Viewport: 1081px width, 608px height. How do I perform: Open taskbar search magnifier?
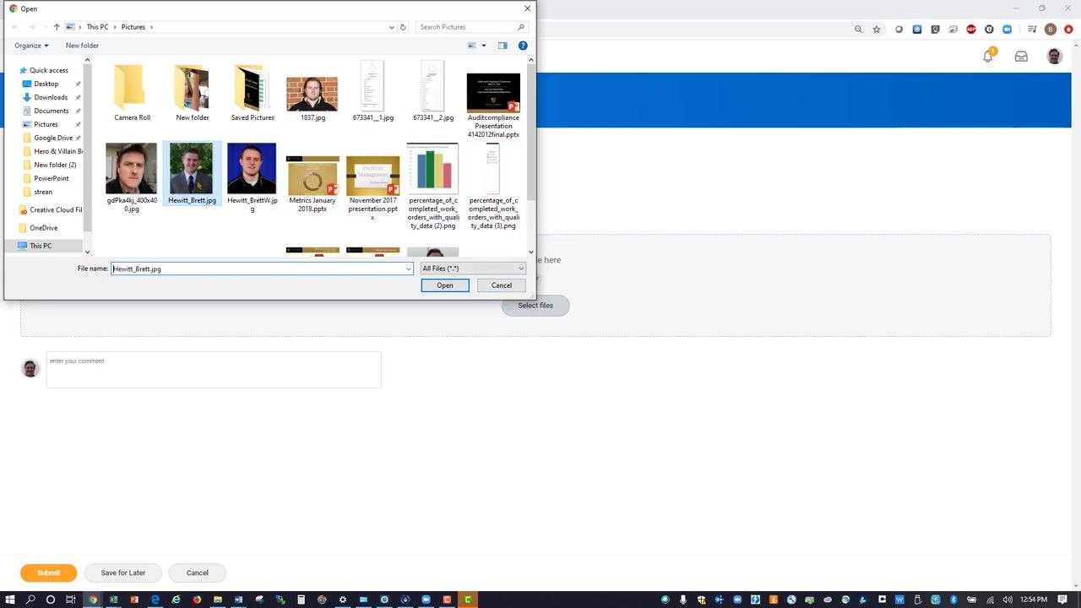30,600
